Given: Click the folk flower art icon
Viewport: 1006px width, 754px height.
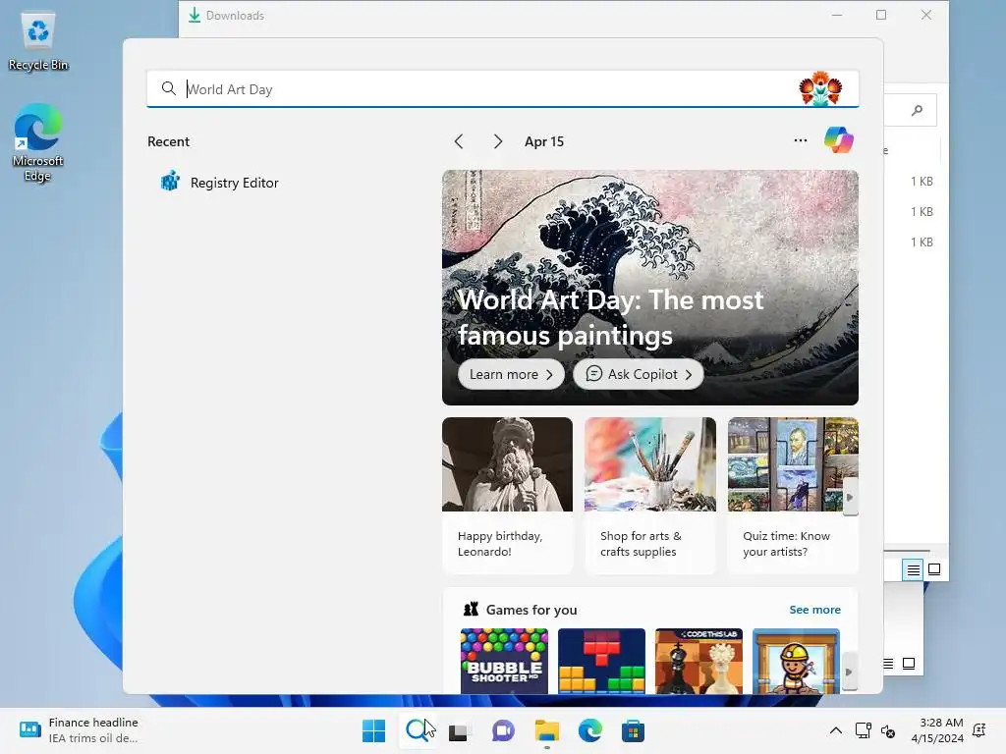Looking at the screenshot, I should coord(820,88).
